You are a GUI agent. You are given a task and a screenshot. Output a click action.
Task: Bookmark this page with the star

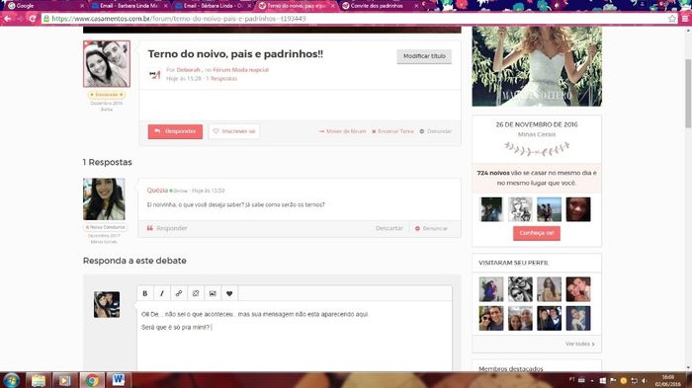(x=671, y=19)
